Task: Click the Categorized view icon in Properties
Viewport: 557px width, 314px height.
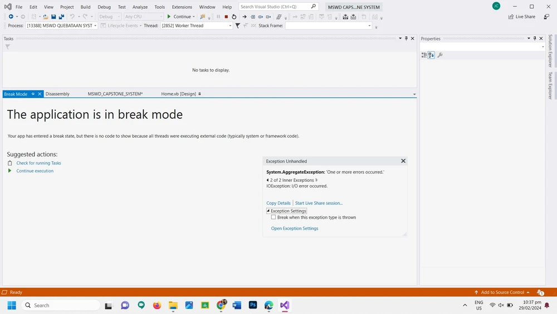Action: [x=424, y=55]
